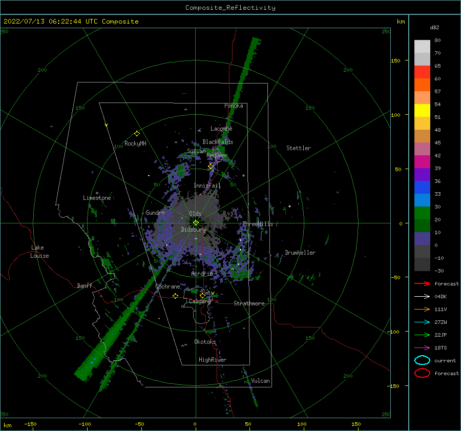461x431 pixels.
Task: Click the white plus marker west of Stettler
Action: point(289,206)
